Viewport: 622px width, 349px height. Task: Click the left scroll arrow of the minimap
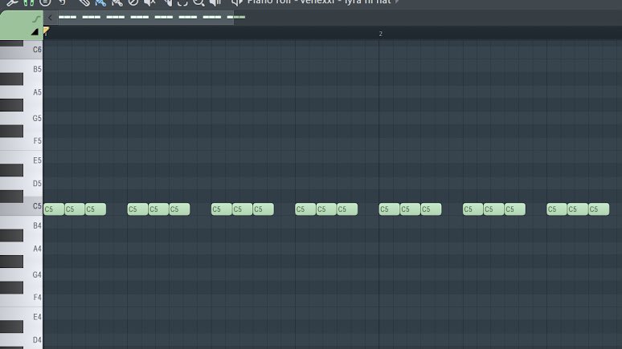pyautogui.click(x=50, y=18)
